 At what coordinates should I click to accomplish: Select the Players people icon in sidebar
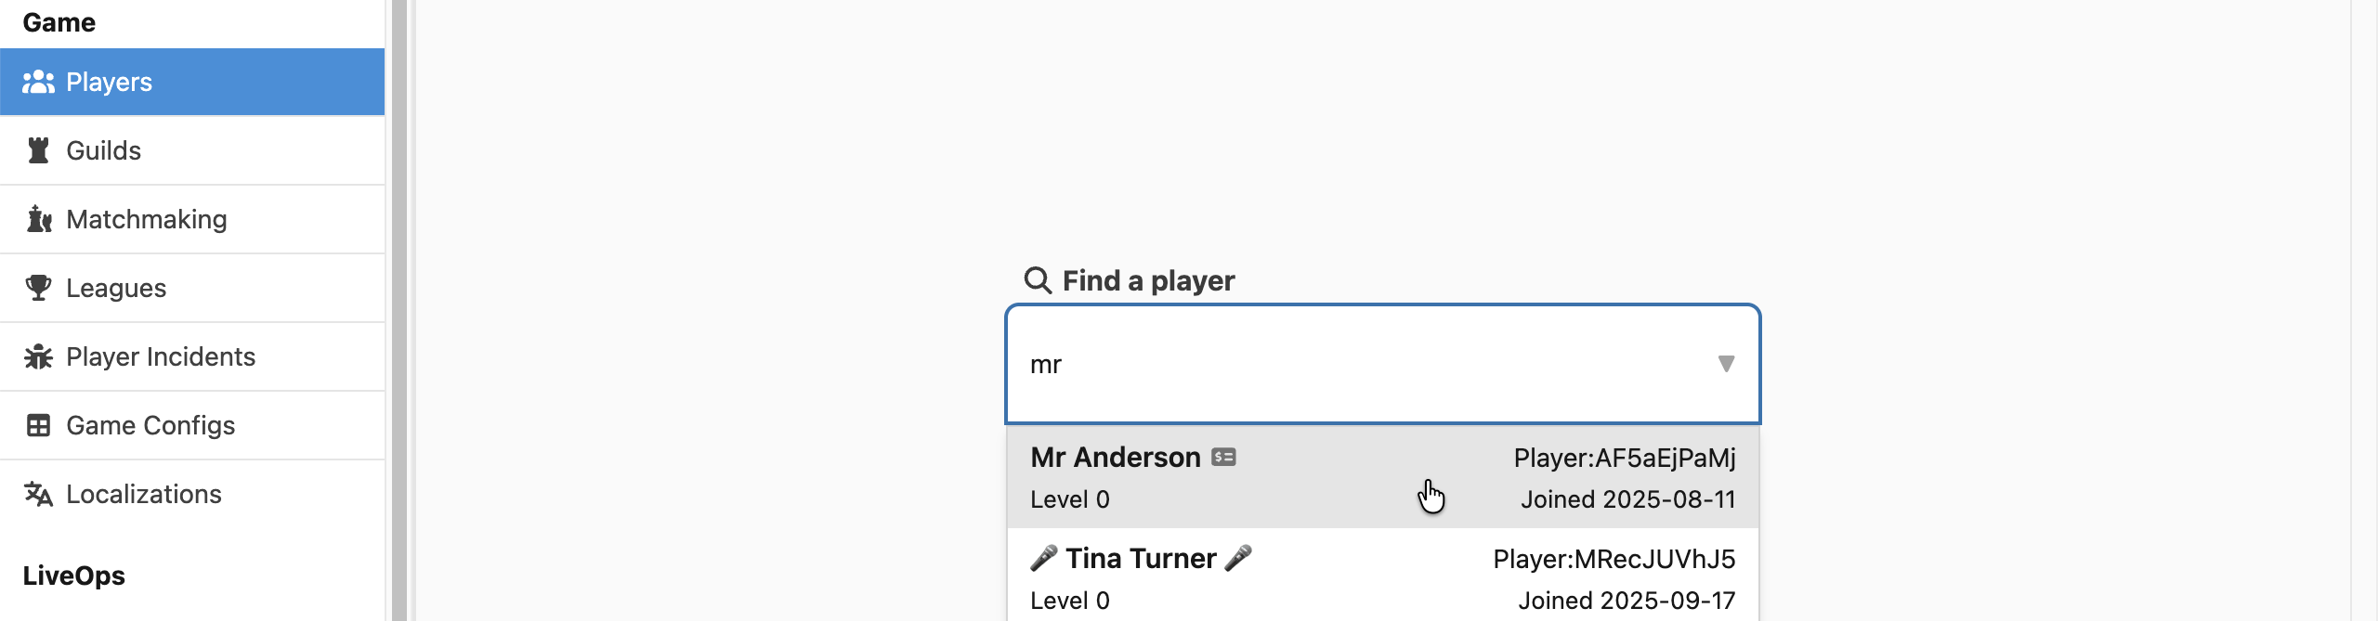tap(38, 82)
